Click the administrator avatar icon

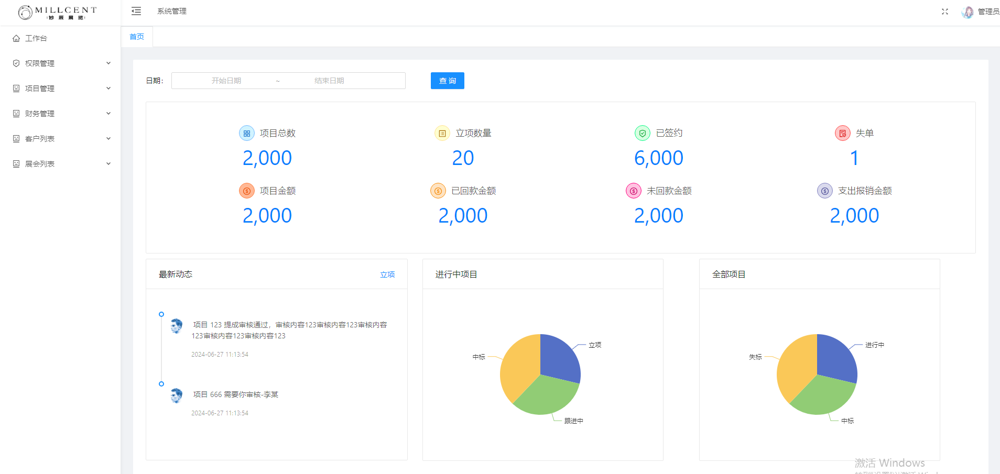click(x=968, y=12)
